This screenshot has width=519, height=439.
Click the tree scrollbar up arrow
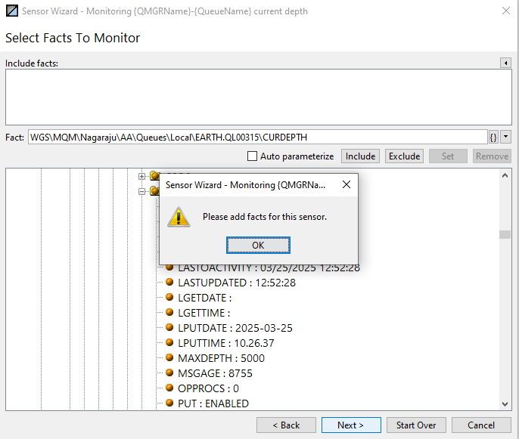click(x=505, y=175)
